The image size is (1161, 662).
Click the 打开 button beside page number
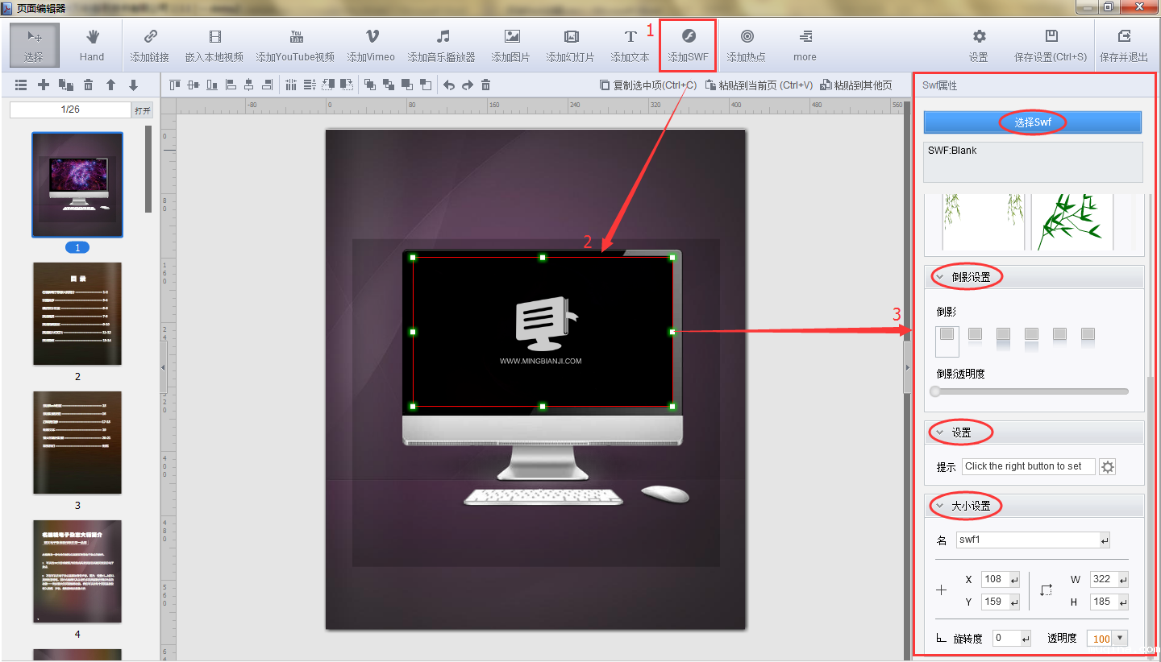[142, 110]
